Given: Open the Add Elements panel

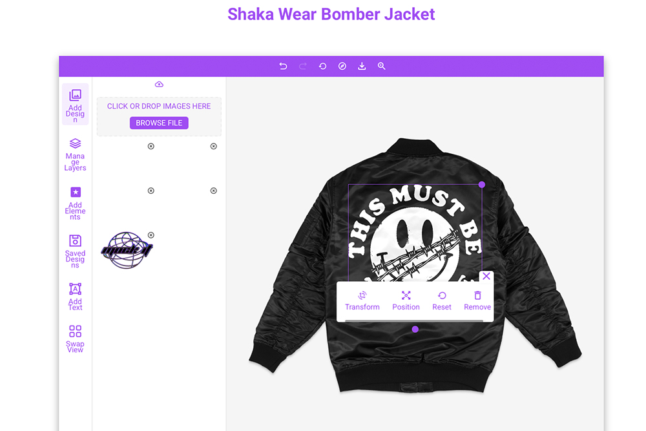Looking at the screenshot, I should pyautogui.click(x=75, y=203).
